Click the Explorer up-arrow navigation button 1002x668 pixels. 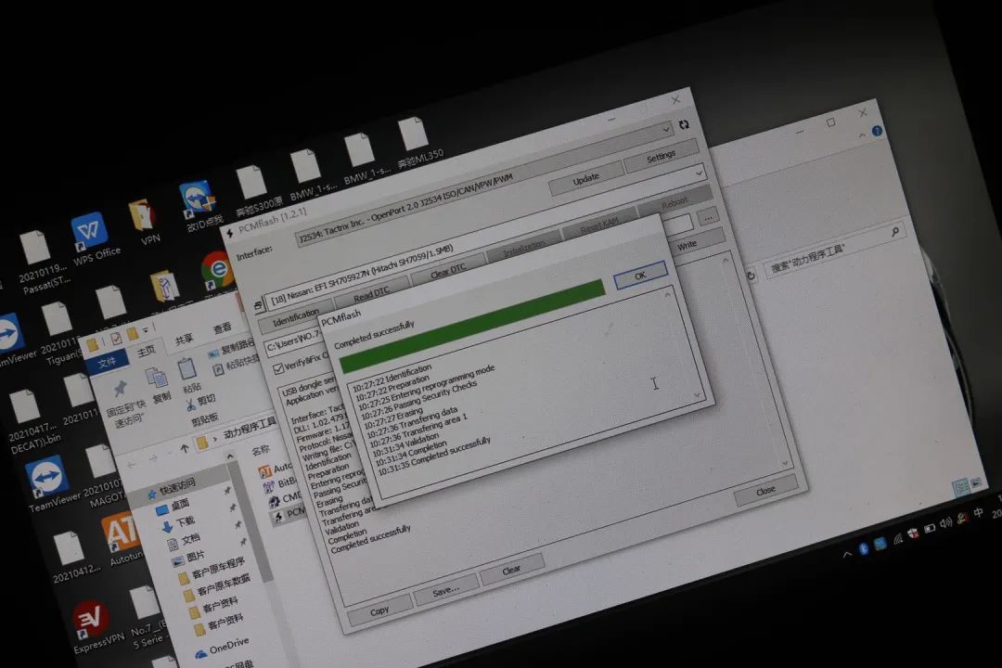185,449
